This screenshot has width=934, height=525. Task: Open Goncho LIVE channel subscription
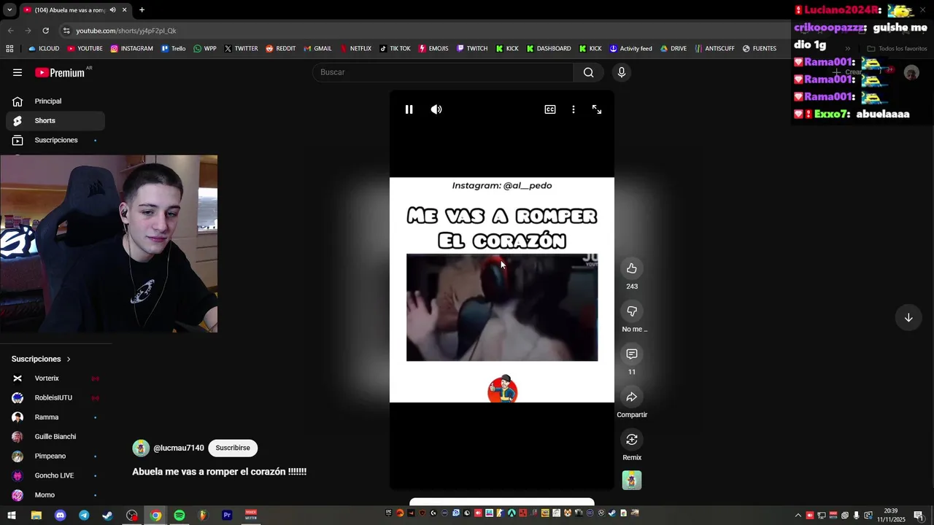[x=55, y=475]
